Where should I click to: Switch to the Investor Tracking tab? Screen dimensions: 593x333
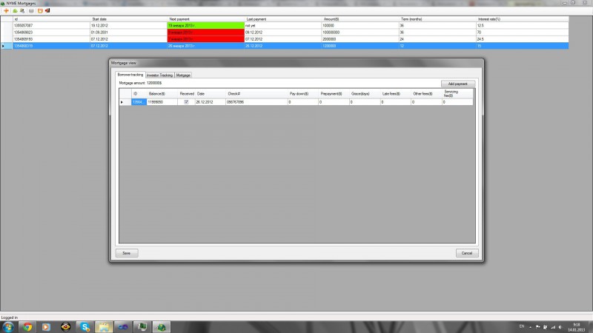(x=159, y=75)
